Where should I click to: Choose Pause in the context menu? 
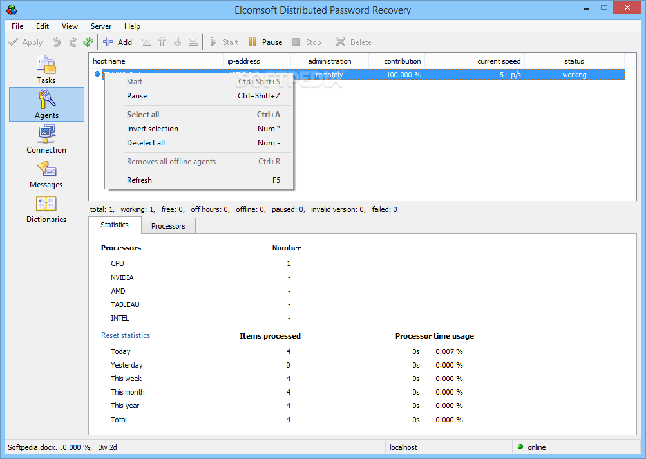[x=199, y=95]
